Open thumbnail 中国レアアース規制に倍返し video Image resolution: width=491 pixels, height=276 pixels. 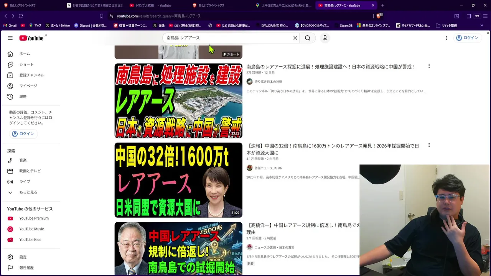point(178,248)
